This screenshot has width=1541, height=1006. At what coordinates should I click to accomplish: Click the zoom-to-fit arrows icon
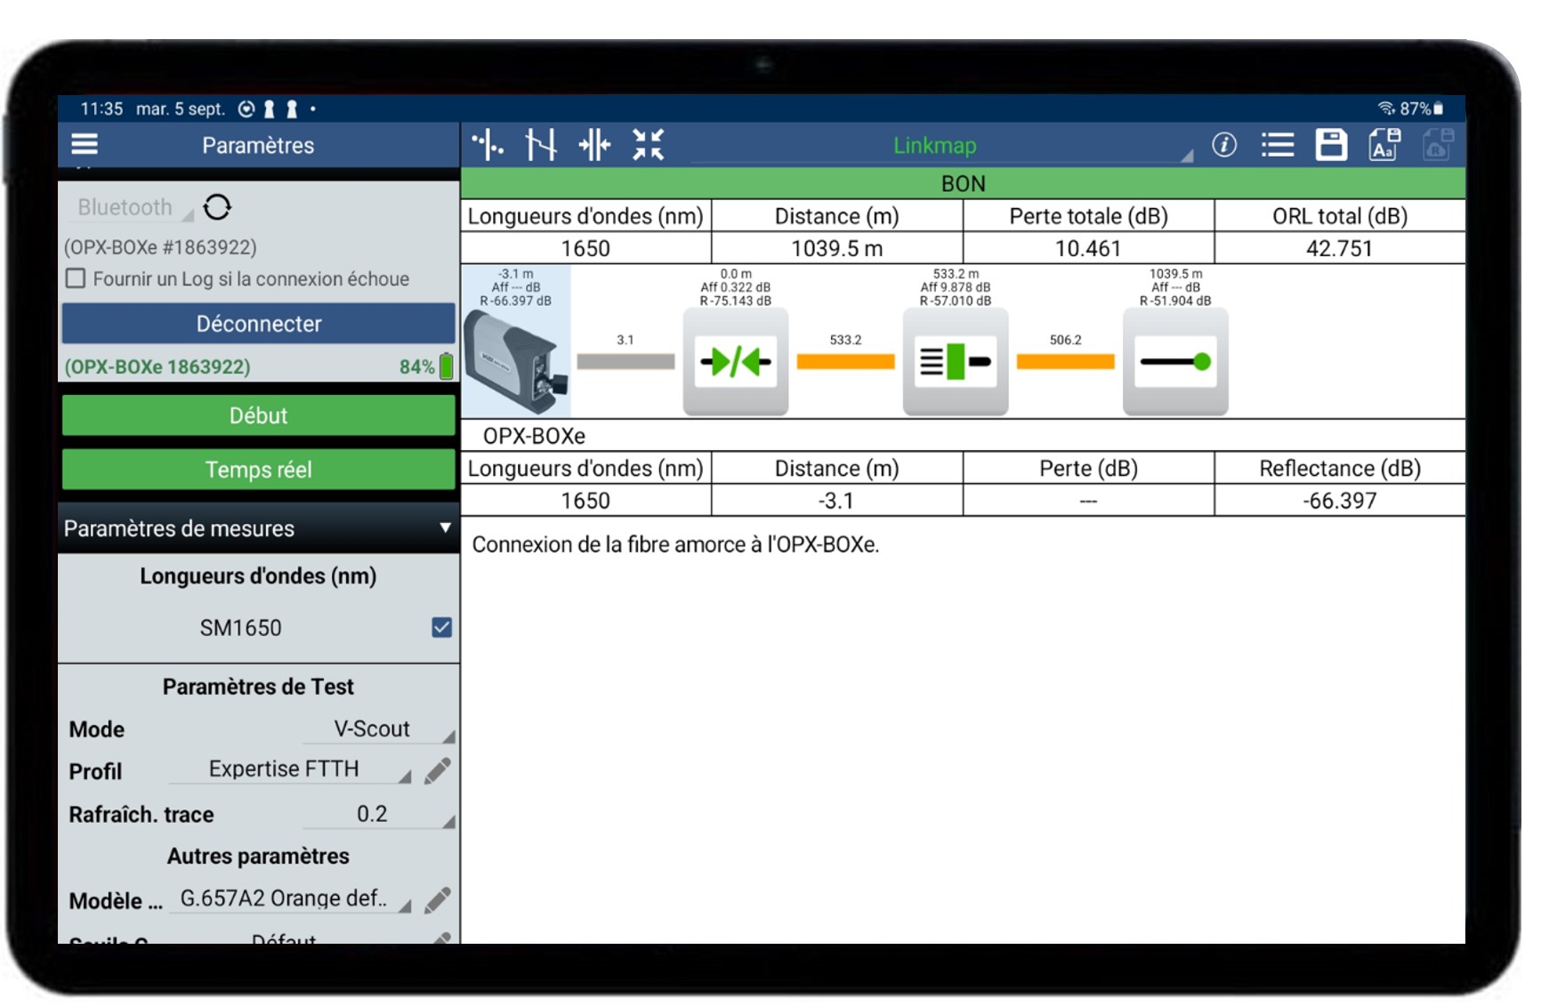coord(648,144)
